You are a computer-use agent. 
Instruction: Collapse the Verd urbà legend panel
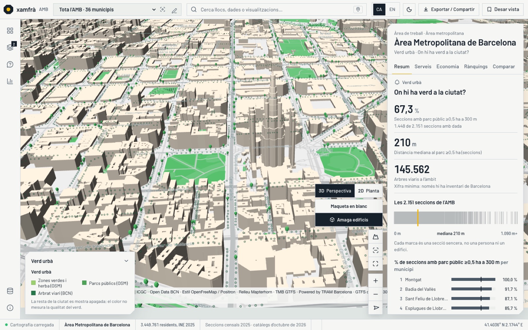click(x=126, y=261)
